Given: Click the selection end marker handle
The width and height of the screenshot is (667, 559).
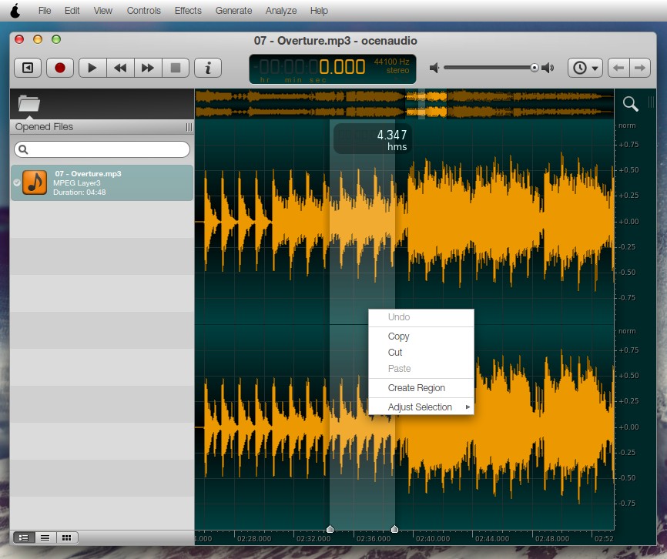Looking at the screenshot, I should coord(394,529).
